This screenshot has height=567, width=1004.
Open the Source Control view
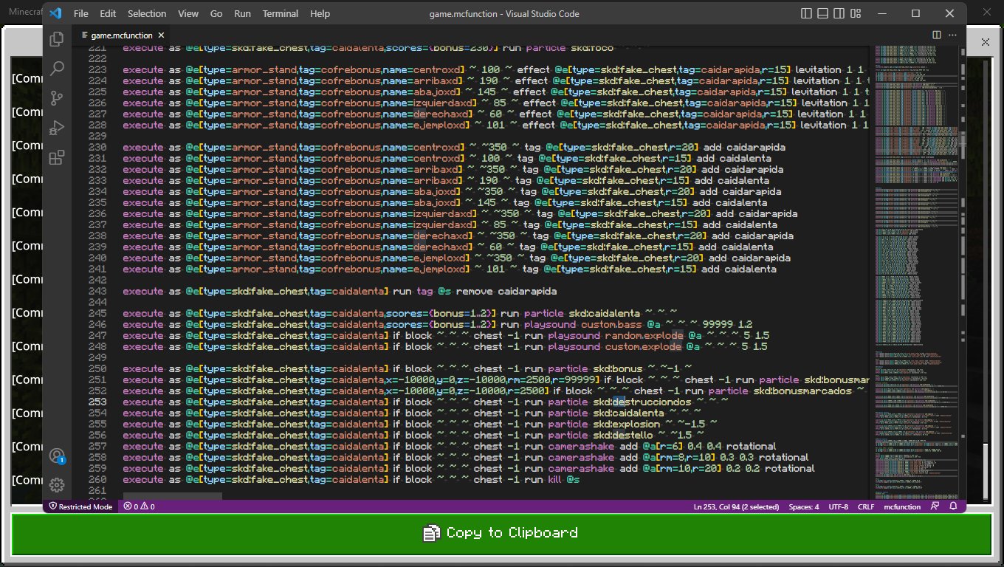(57, 98)
